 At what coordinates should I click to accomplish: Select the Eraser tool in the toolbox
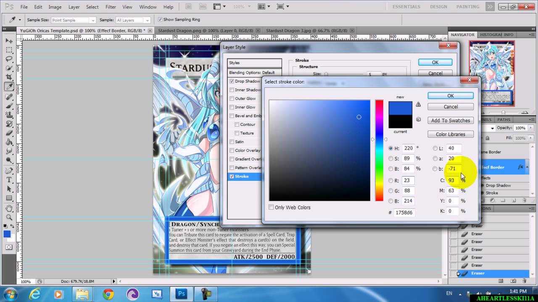(9, 133)
